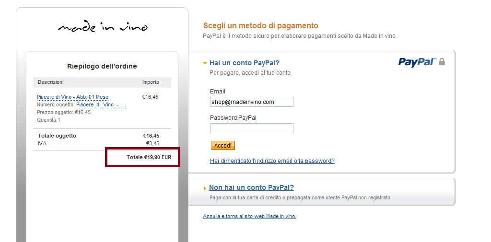Click the 'Hai un conto PayPal?' heading
The image size is (491, 242).
pos(244,63)
